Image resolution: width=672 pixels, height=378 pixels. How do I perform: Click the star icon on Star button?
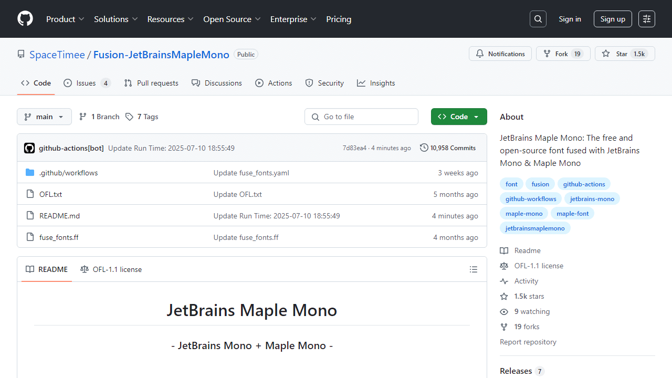[606, 54]
